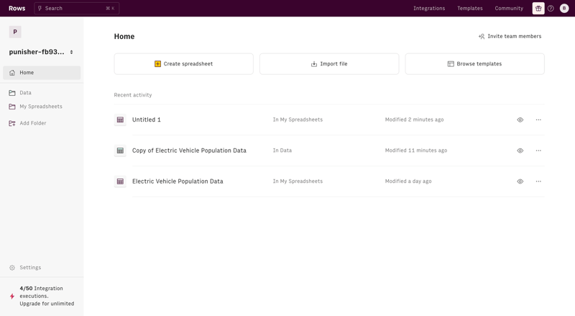Click the Upgrade for unlimited notice
Image resolution: width=575 pixels, height=316 pixels.
[x=47, y=304]
